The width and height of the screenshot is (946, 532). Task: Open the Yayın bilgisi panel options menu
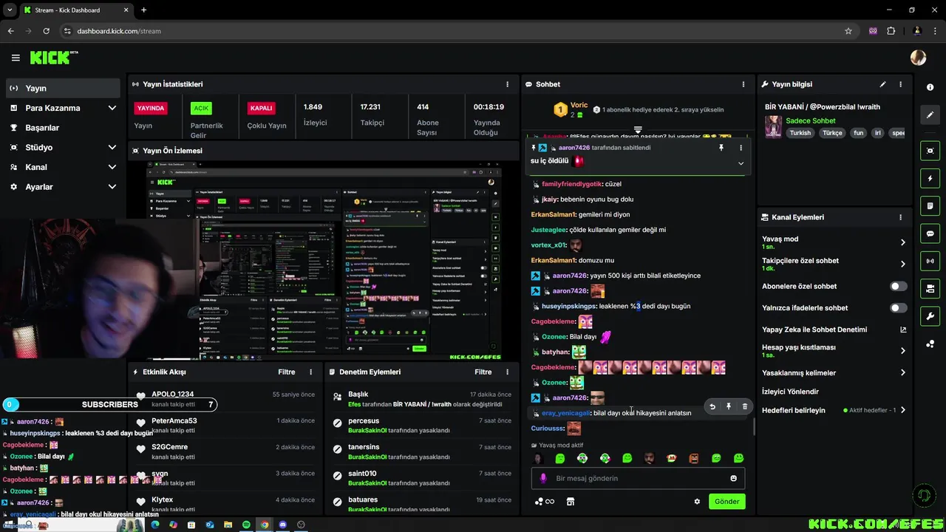pyautogui.click(x=900, y=84)
